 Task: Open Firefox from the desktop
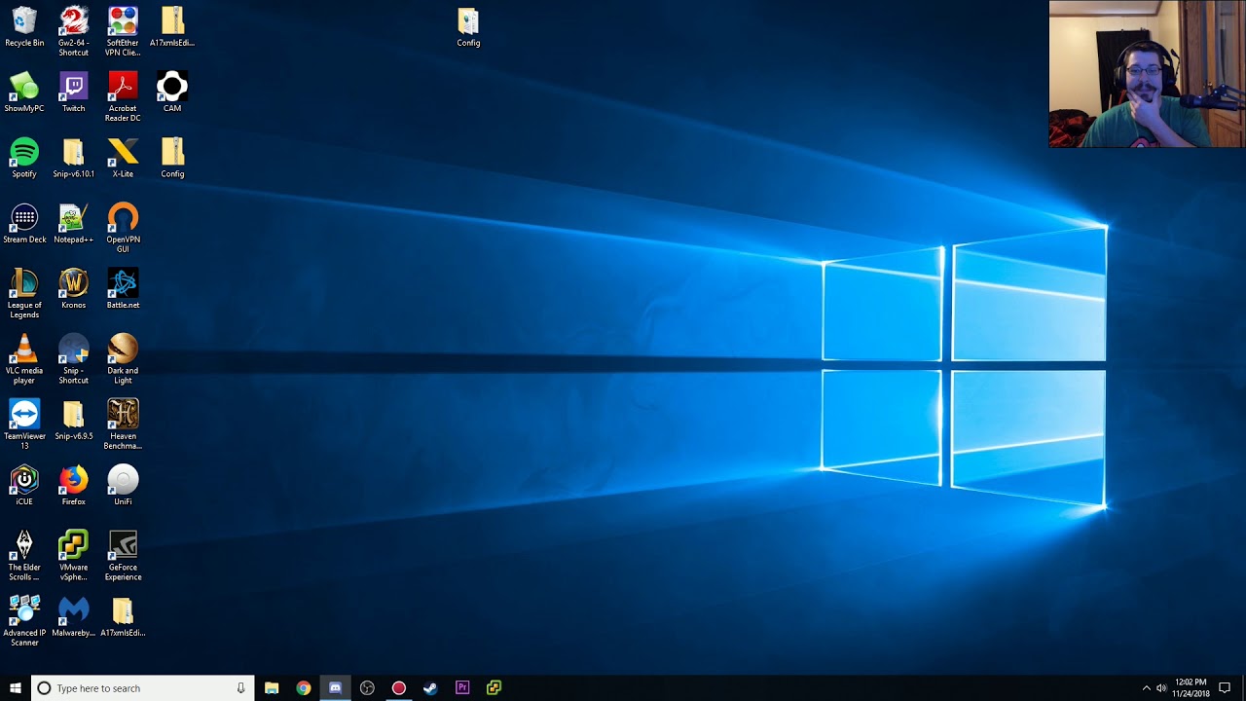pos(73,484)
